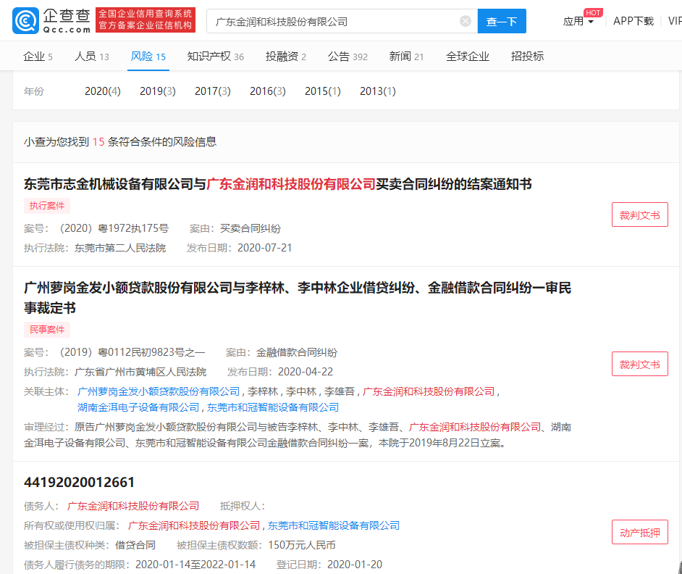Click the 发布日期 2020-07-21 value

click(x=264, y=248)
